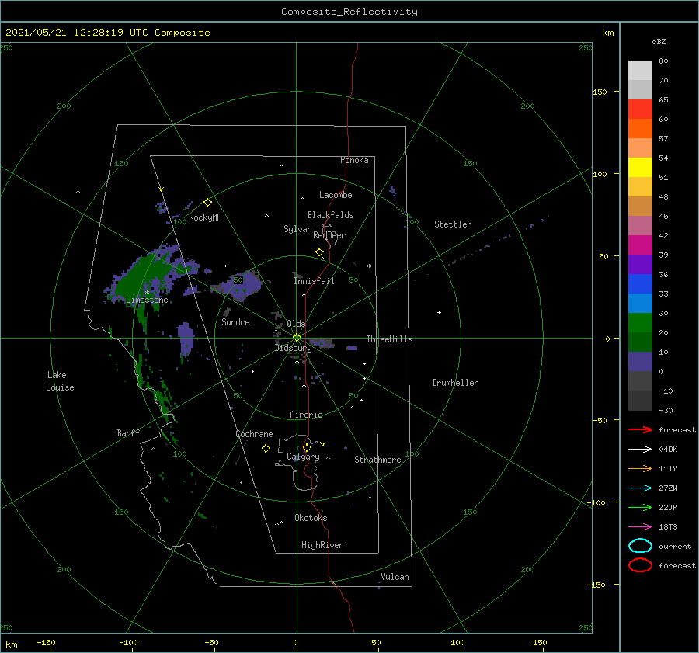Click the ThreeHills label
Viewport: 699px width, 653px height.
389,339
